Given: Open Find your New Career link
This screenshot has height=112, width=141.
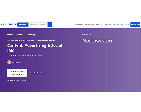Looking at the screenshot, I should [x=92, y=24].
